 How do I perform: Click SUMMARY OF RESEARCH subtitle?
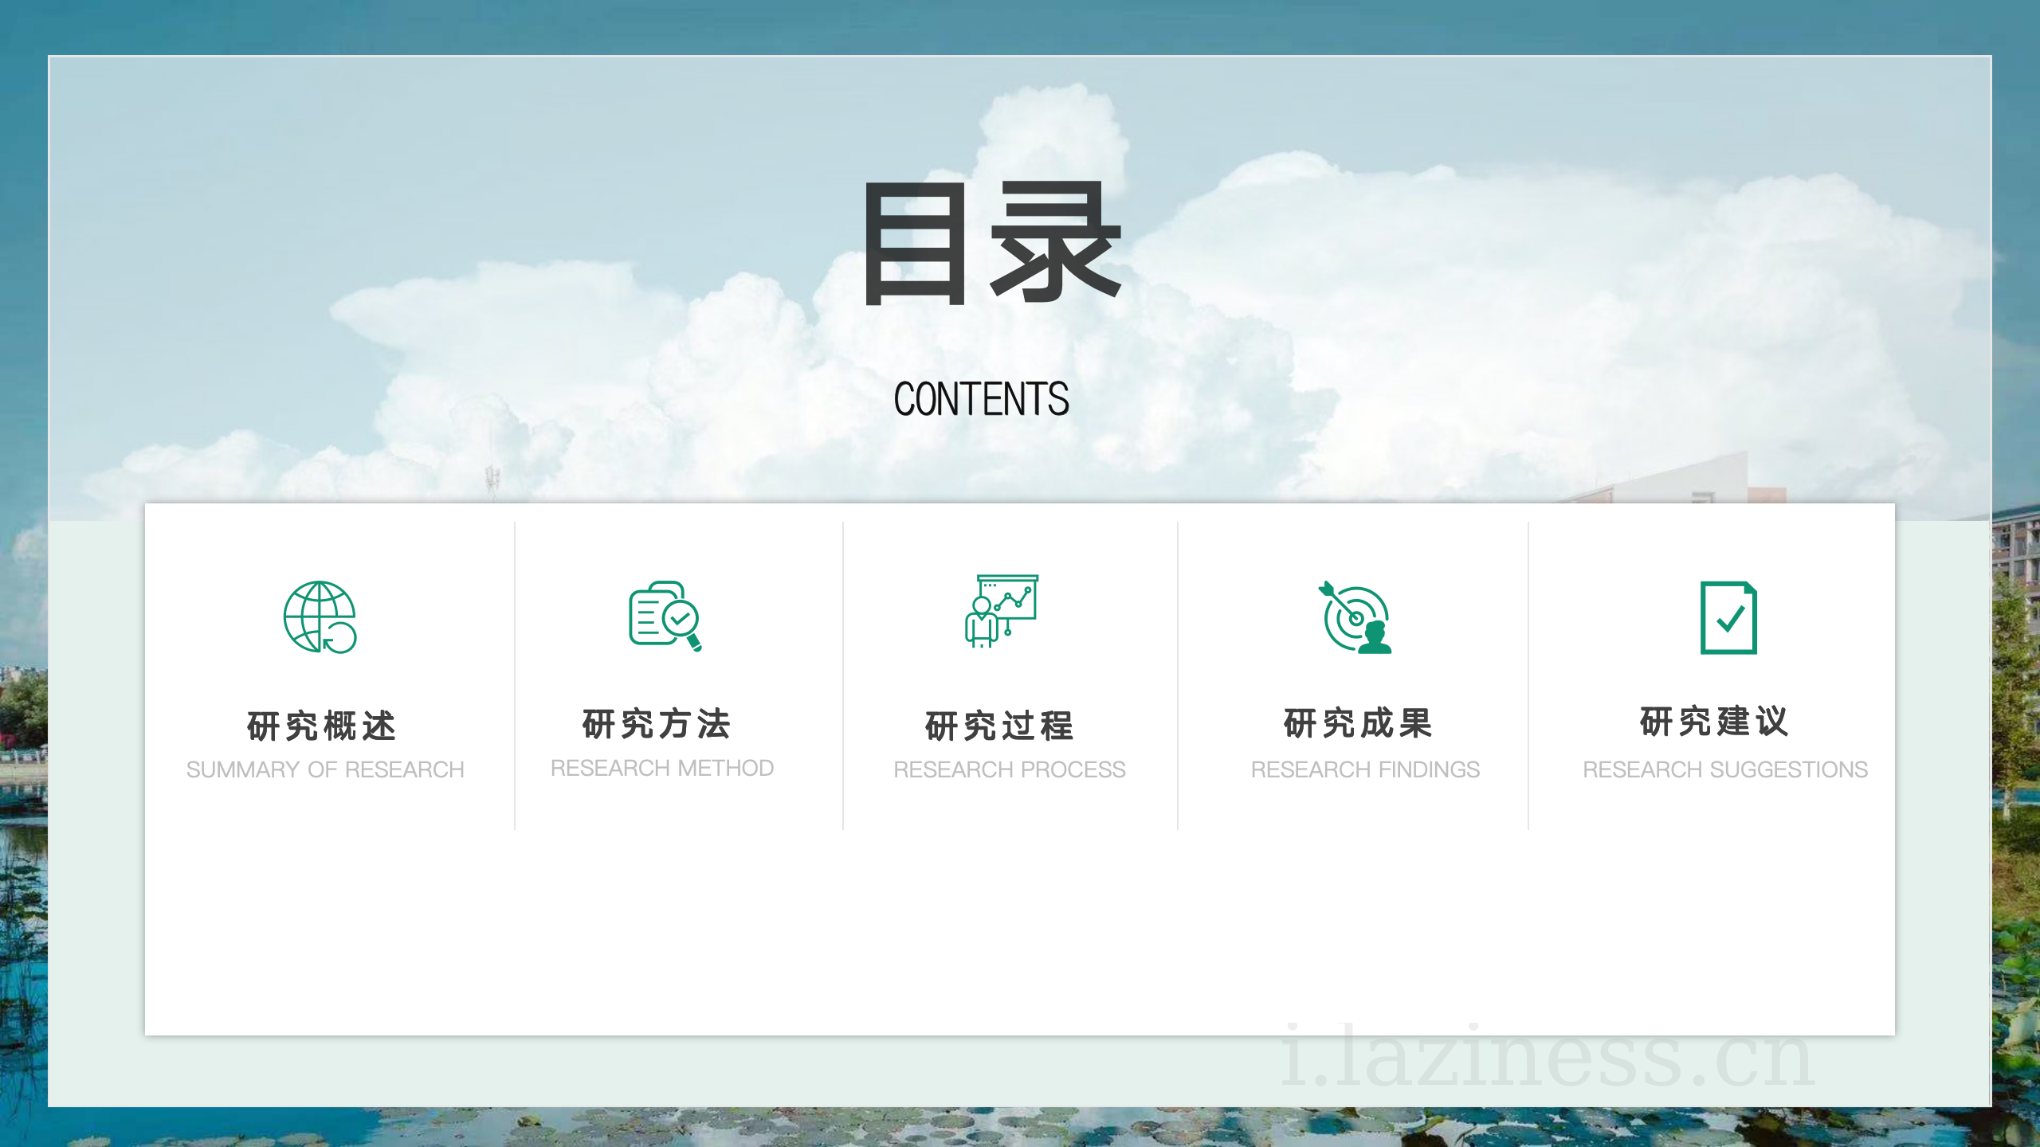pos(325,769)
